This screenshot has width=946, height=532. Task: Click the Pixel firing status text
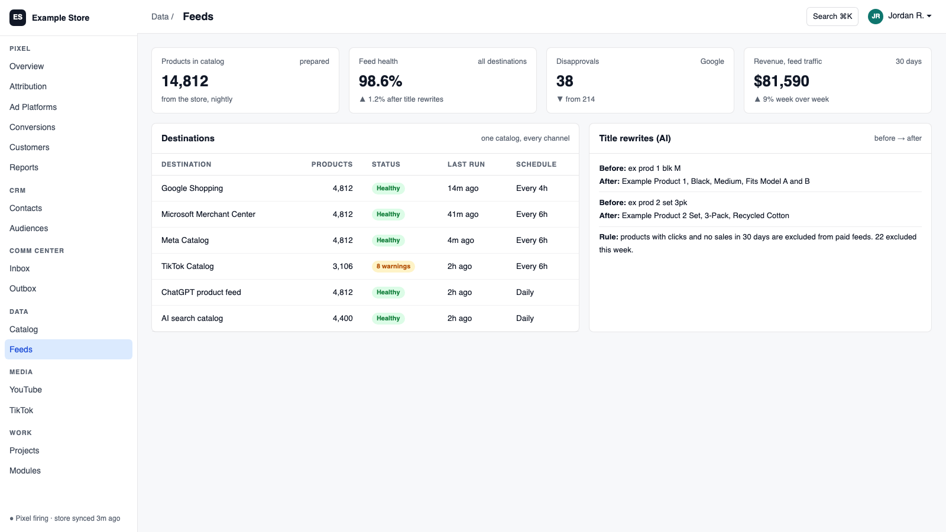pos(65,518)
